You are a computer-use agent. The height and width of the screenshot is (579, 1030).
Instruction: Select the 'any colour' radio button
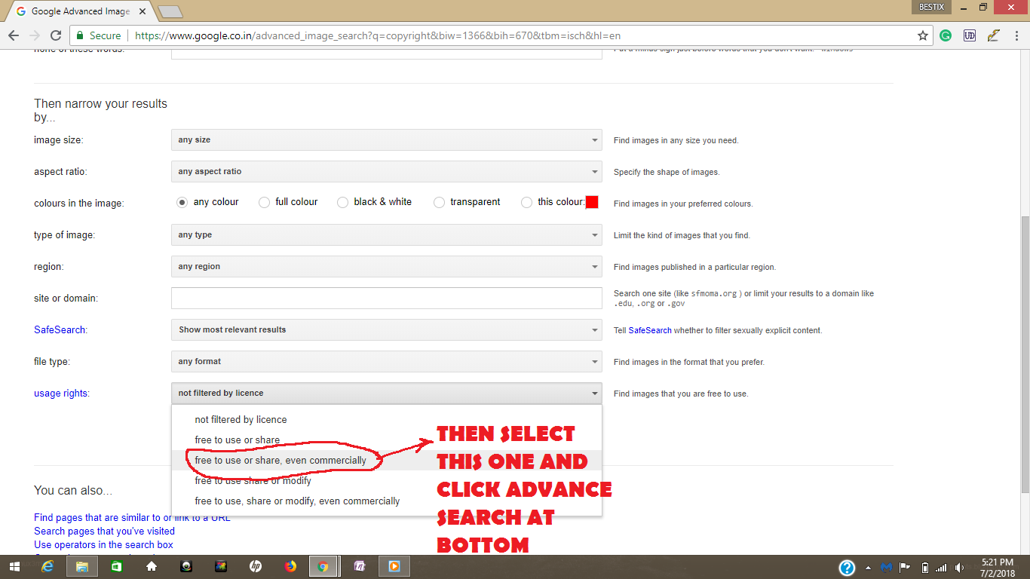click(x=182, y=202)
